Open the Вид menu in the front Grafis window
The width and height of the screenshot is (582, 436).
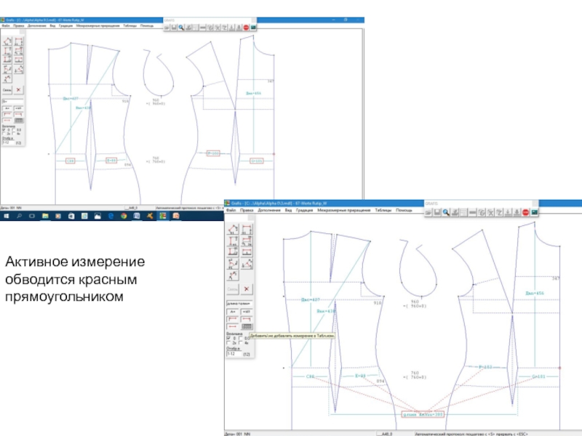pyautogui.click(x=288, y=210)
